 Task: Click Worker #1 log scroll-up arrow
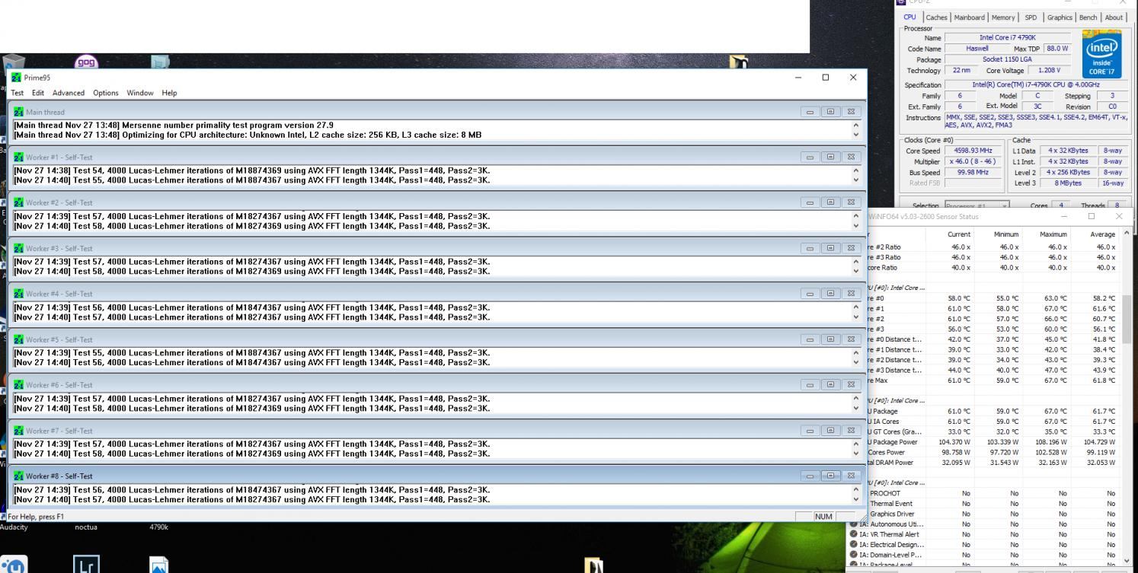(x=856, y=170)
